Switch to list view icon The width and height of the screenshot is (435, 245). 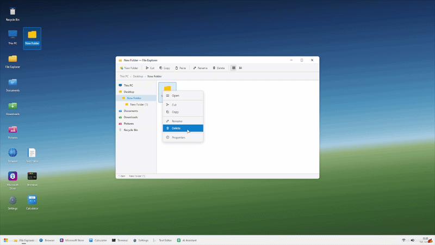240,68
